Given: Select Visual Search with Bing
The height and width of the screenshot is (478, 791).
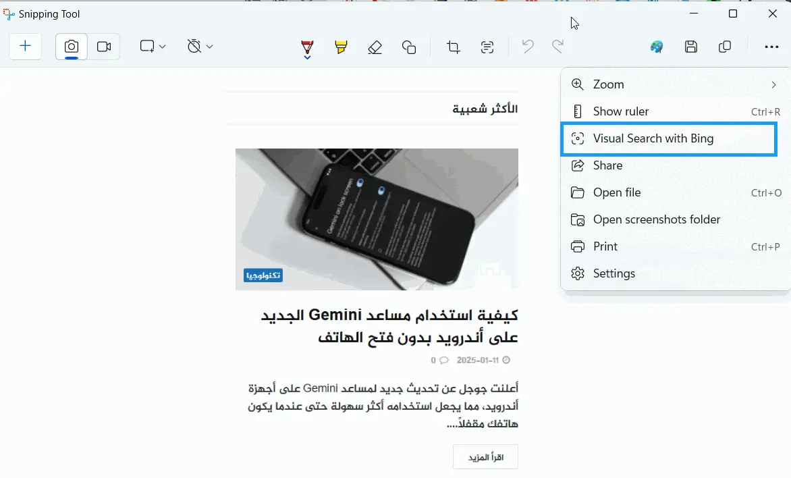Looking at the screenshot, I should [x=653, y=138].
